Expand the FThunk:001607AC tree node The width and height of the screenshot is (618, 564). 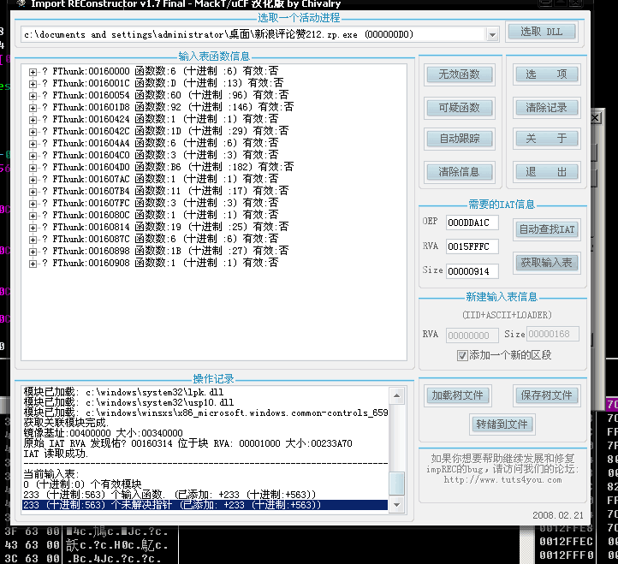pos(33,180)
